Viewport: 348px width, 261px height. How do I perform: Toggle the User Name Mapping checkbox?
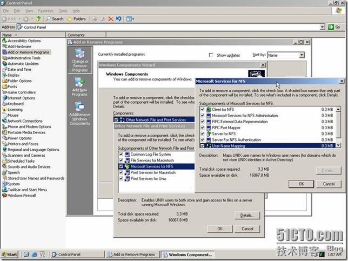tap(203, 146)
